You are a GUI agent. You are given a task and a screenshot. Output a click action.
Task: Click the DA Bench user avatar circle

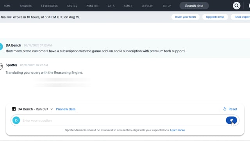tap(1, 47)
